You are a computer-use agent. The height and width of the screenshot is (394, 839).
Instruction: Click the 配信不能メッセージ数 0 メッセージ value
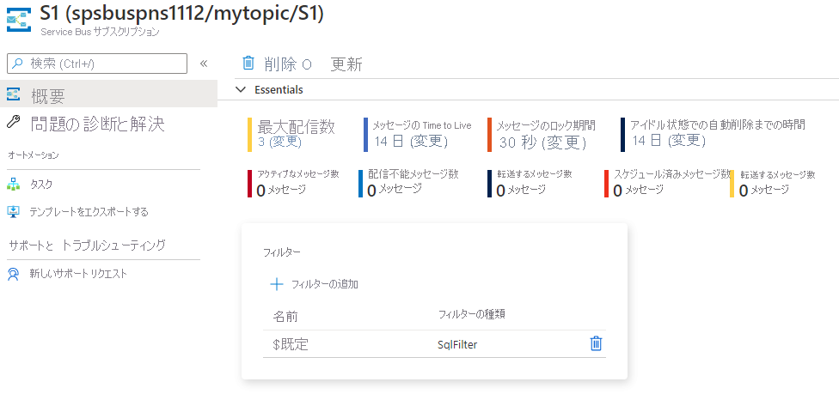point(395,189)
